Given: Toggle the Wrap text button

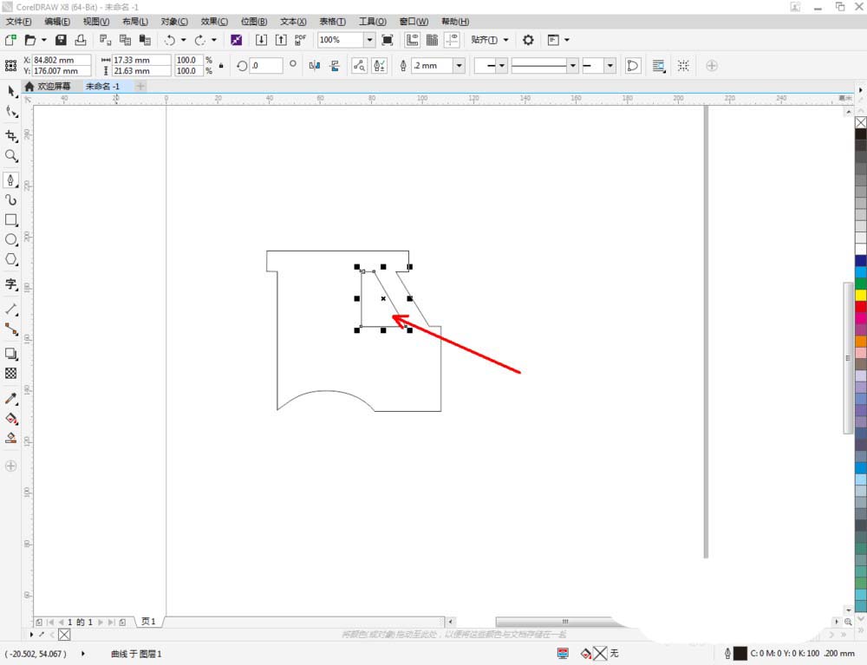Looking at the screenshot, I should 658,66.
